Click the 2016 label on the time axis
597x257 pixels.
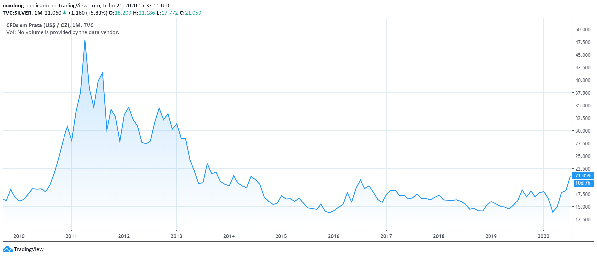point(334,236)
